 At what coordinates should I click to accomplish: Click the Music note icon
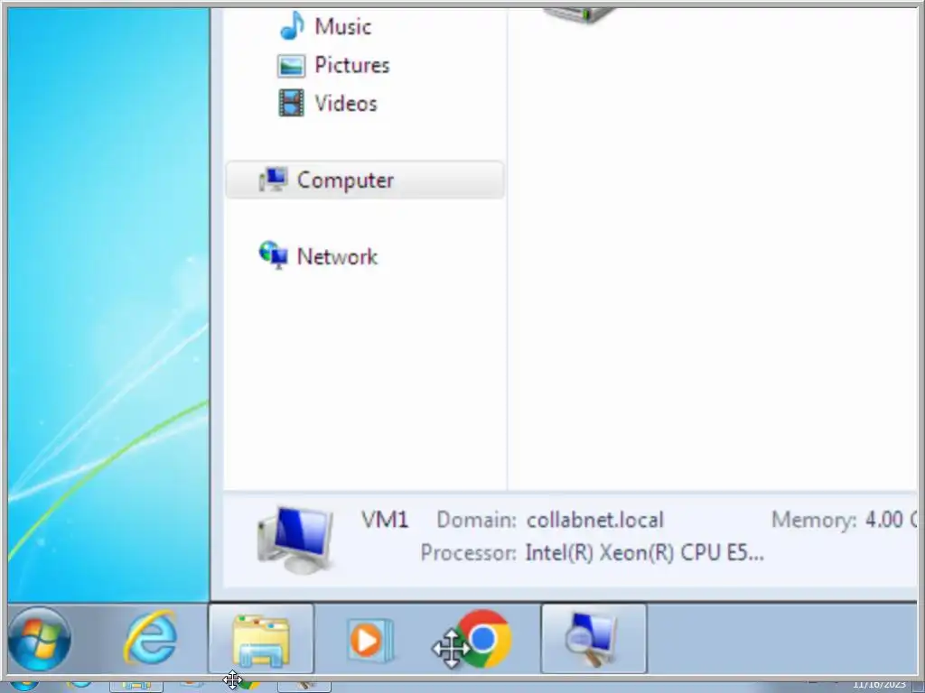pos(292,26)
